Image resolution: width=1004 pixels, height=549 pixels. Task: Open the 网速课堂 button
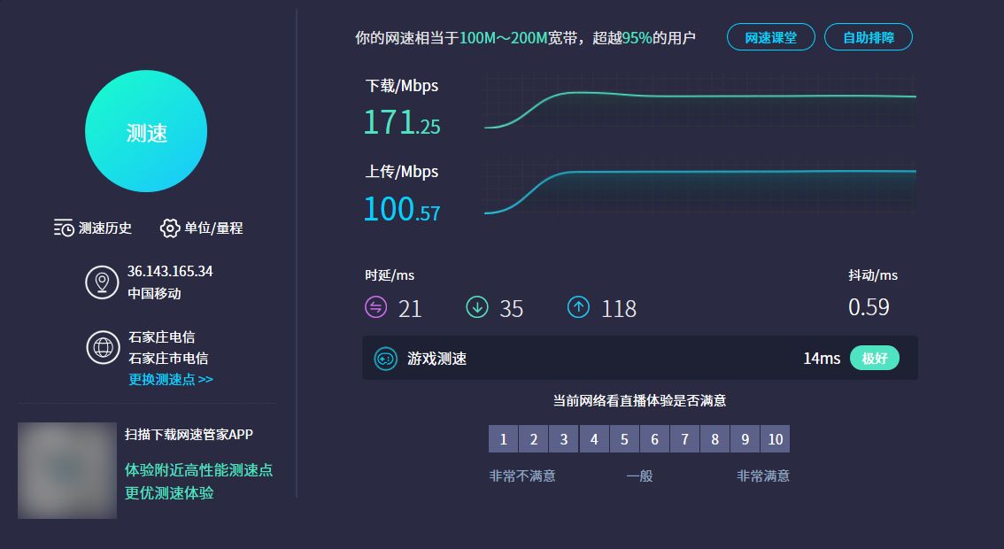770,37
